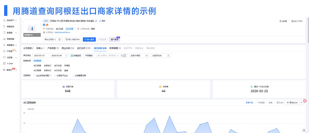Image resolution: width=309 pixels, height=133 pixels.
Task: Click the blue contact badge under company name
Action: [44, 25]
